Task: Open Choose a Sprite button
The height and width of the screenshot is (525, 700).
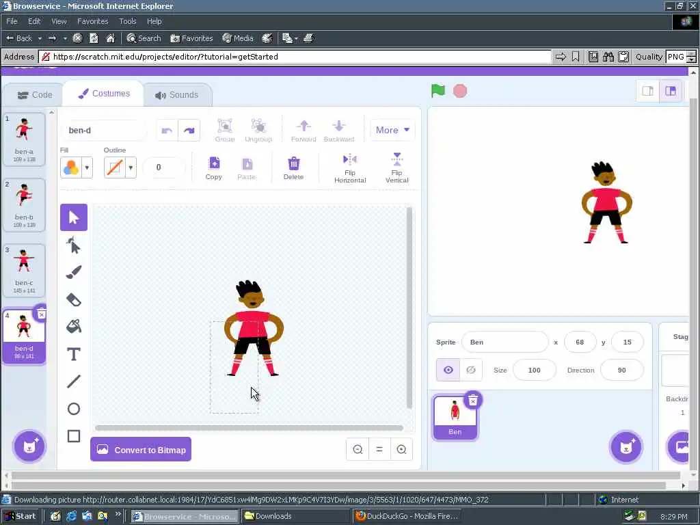Action: click(626, 446)
